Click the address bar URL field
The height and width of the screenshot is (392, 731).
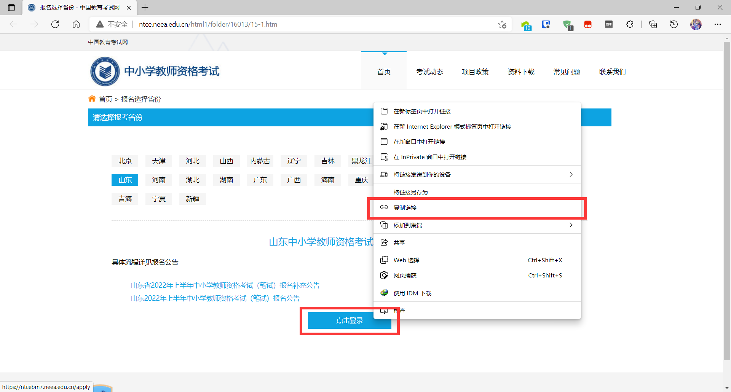[x=305, y=24]
